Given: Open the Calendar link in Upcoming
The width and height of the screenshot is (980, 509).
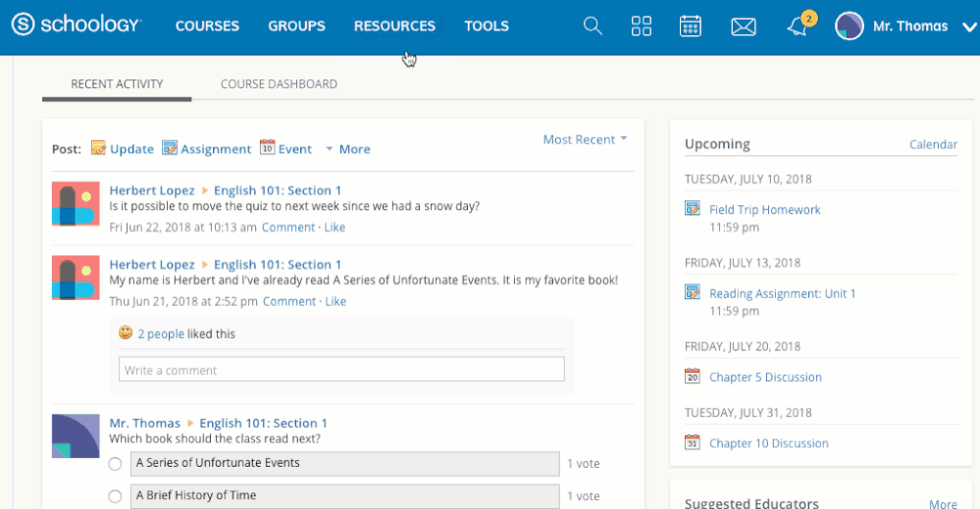Looking at the screenshot, I should point(933,144).
